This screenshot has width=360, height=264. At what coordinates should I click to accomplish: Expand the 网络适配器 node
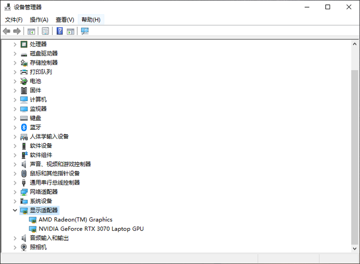pos(15,192)
